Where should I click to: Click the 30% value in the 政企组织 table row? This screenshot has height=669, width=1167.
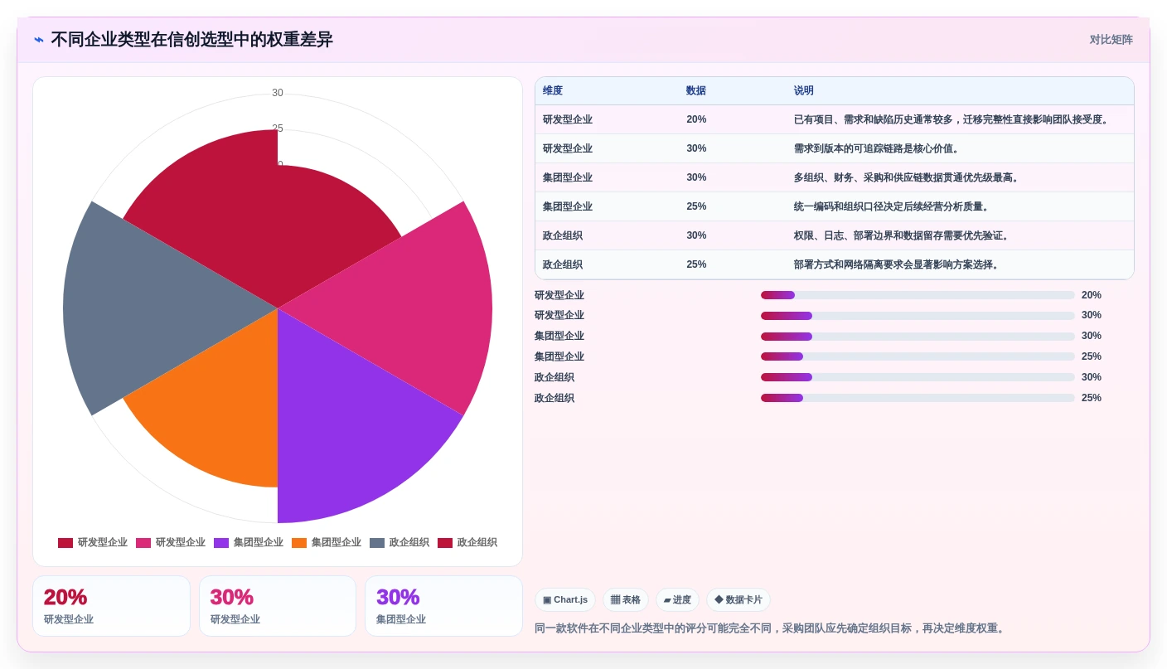tap(696, 236)
